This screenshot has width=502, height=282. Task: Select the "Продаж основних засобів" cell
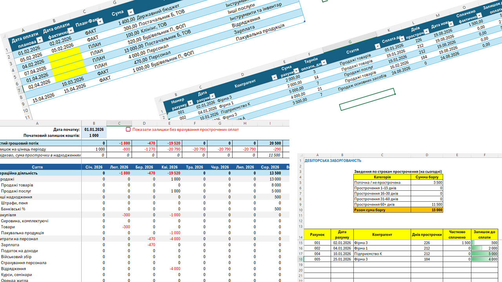[362, 82]
